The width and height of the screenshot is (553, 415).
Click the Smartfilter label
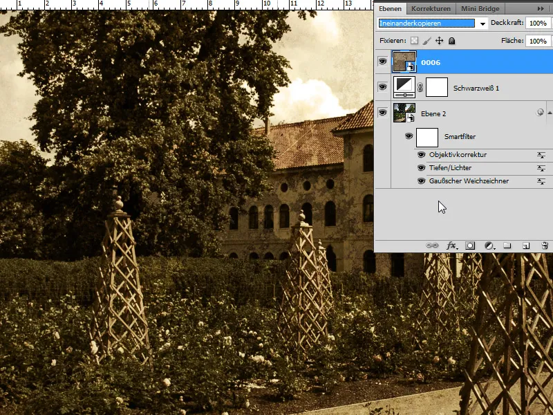pyautogui.click(x=460, y=136)
